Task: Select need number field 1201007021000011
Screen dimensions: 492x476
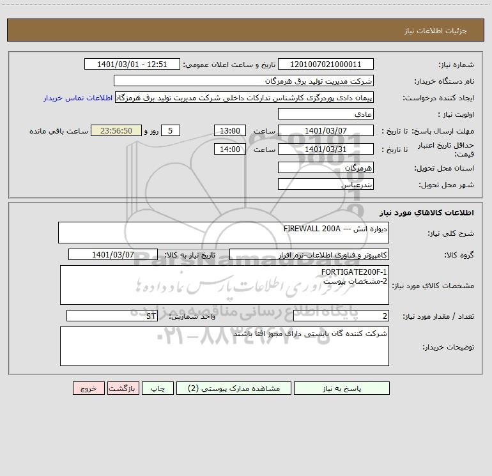Action: [326, 64]
